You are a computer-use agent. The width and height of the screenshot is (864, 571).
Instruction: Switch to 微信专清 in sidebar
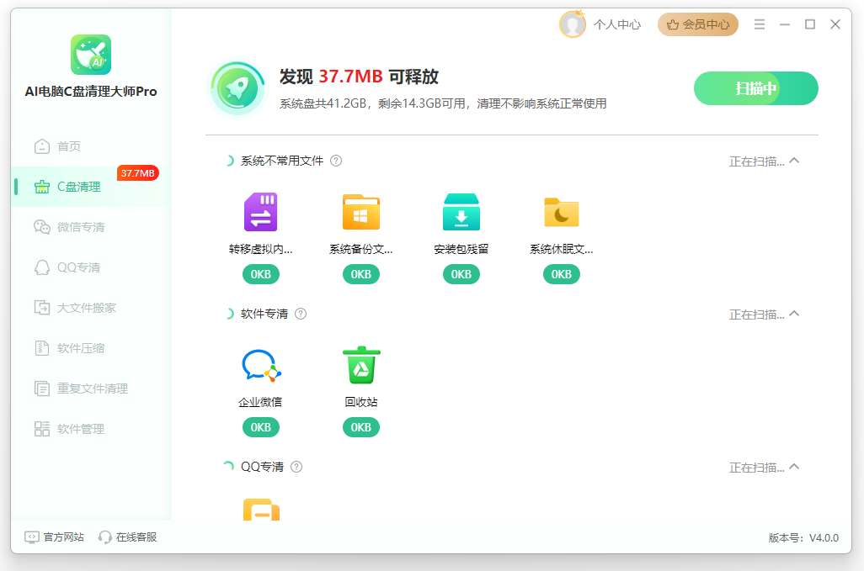pos(81,227)
